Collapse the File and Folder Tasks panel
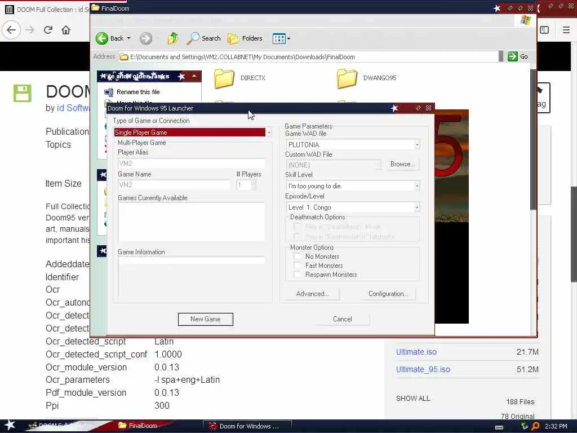577x433 pixels. pos(194,76)
